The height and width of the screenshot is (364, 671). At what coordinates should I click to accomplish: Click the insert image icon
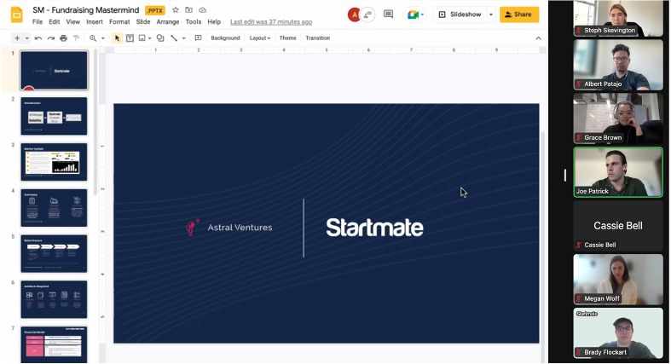(142, 38)
